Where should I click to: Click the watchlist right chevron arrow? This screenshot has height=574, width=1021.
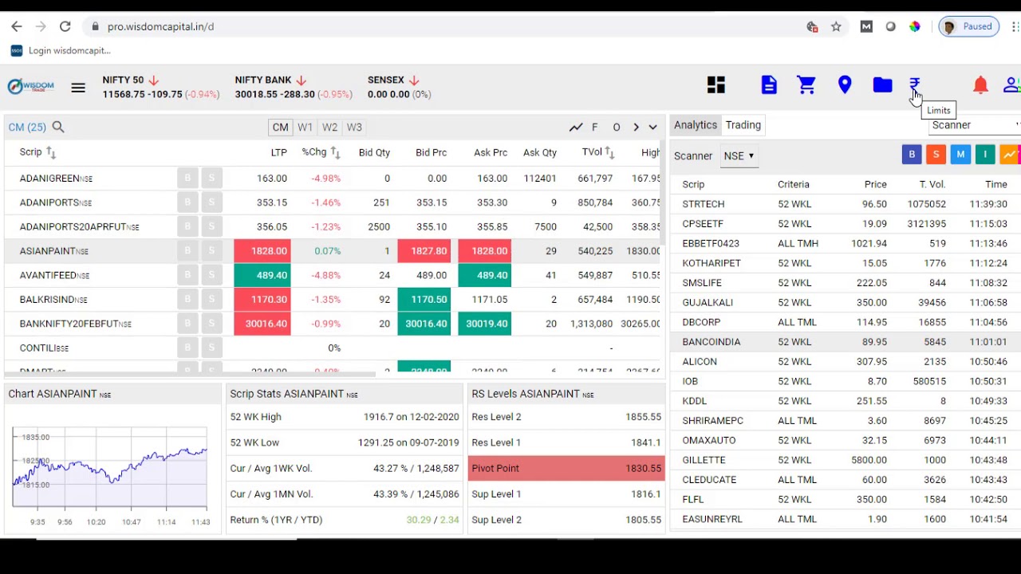pyautogui.click(x=636, y=128)
